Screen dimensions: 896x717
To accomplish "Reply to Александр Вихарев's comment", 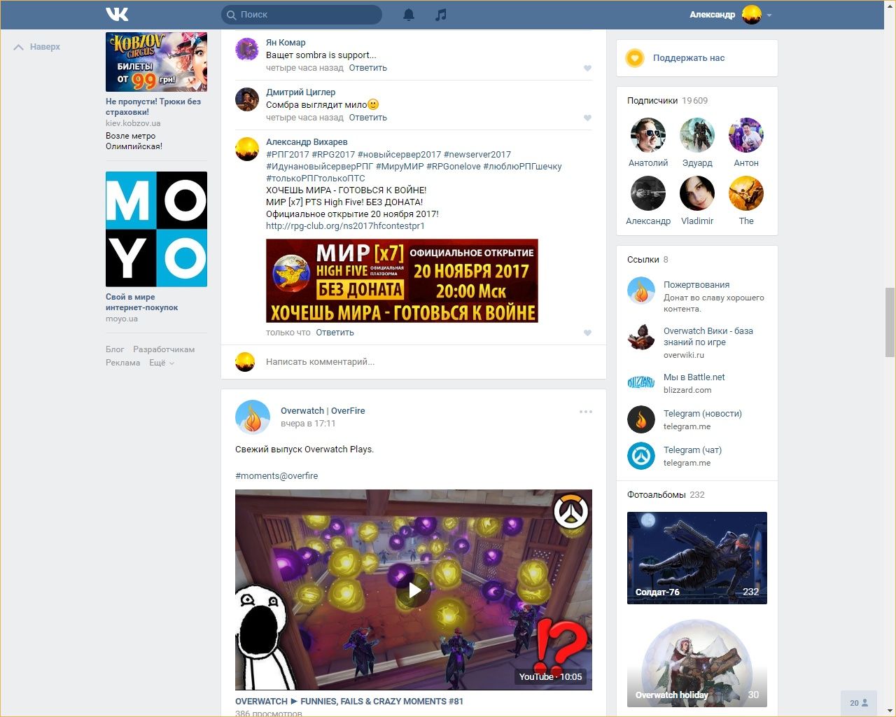I will pyautogui.click(x=335, y=333).
